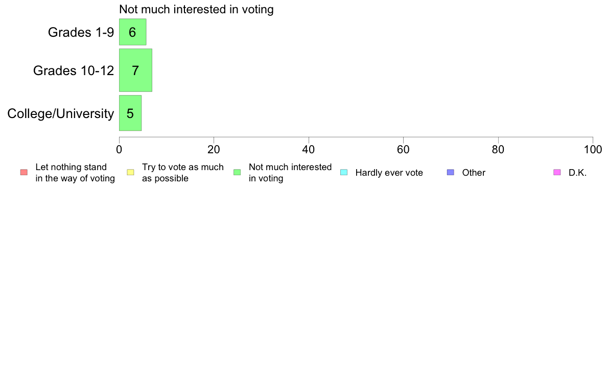
Task: Select the 'College/University' axis label
Action: coord(61,113)
